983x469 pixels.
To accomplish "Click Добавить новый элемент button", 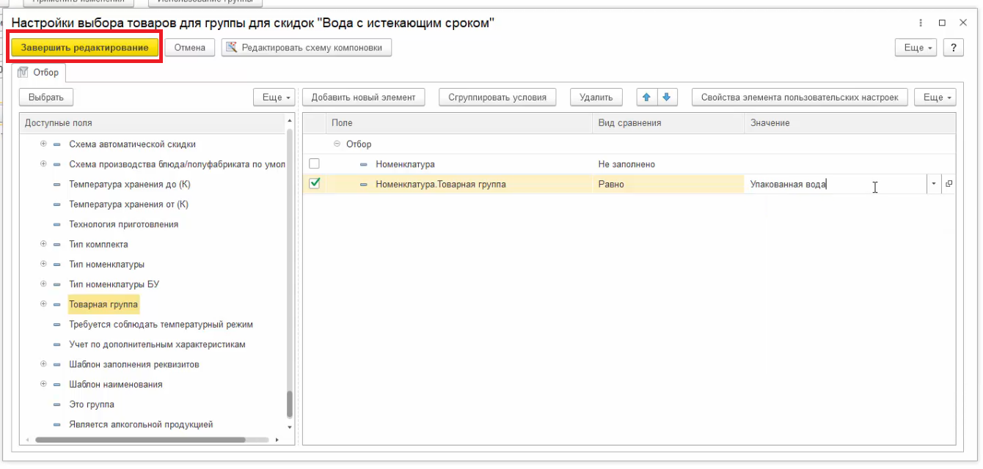I will tap(363, 97).
